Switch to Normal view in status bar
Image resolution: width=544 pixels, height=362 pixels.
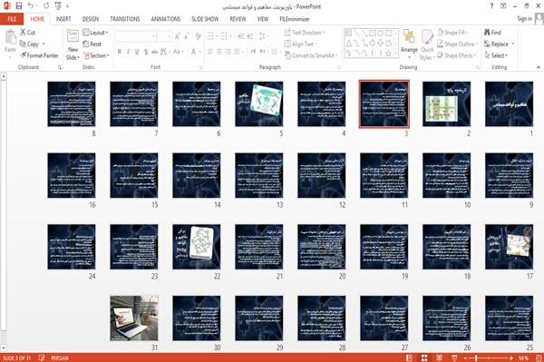point(410,357)
